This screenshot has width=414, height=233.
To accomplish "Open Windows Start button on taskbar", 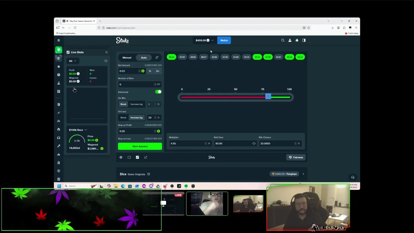I will point(59,186).
